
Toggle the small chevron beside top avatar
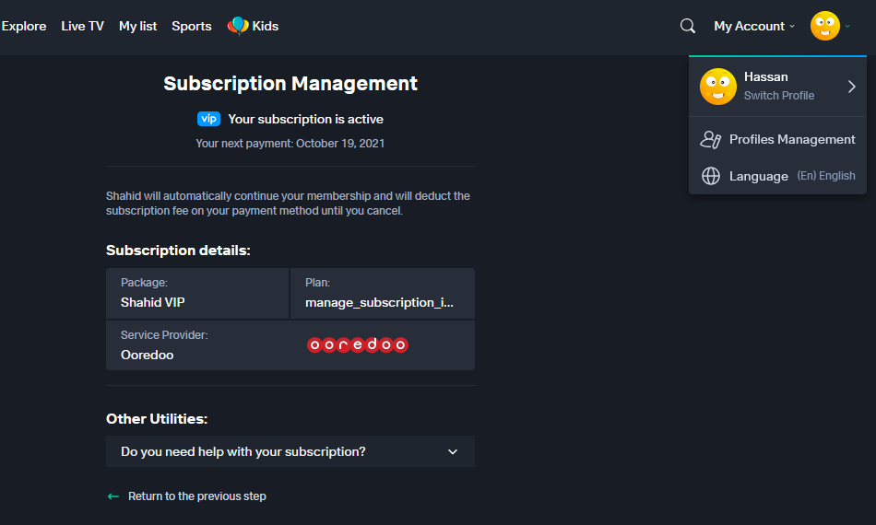pyautogui.click(x=847, y=26)
